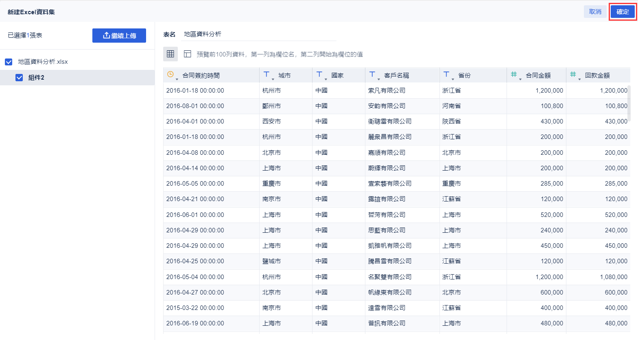Viewport: 638px width, 340px height.
Task: Select the 城市 column header label
Action: [x=284, y=76]
